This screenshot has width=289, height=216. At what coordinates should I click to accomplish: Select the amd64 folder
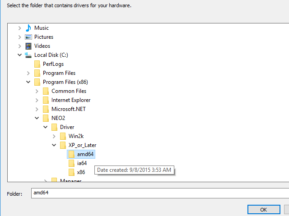[x=86, y=154]
